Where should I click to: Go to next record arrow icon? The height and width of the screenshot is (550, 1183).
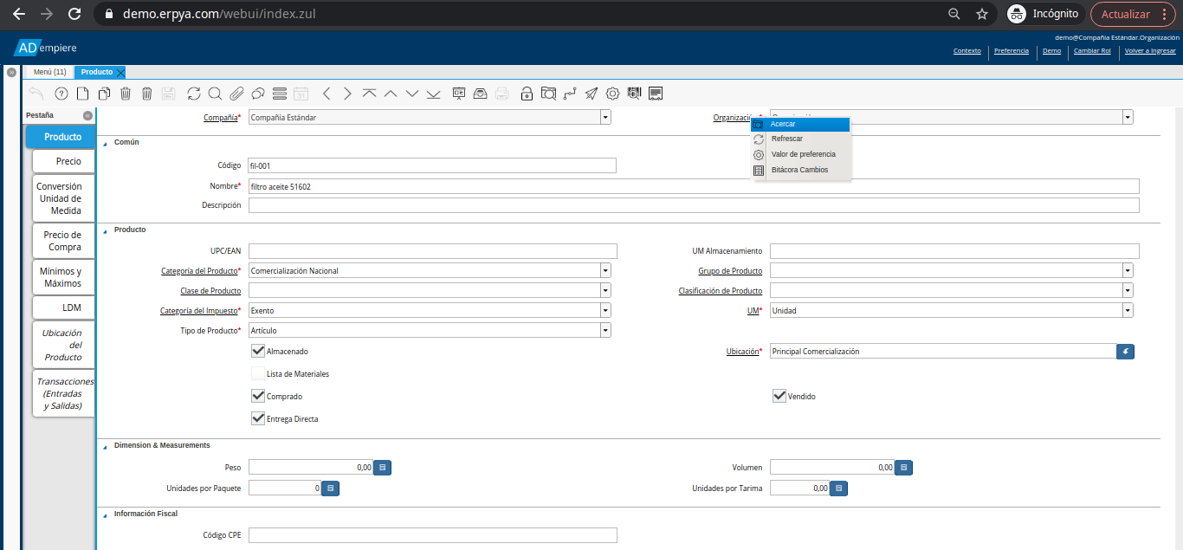(347, 94)
